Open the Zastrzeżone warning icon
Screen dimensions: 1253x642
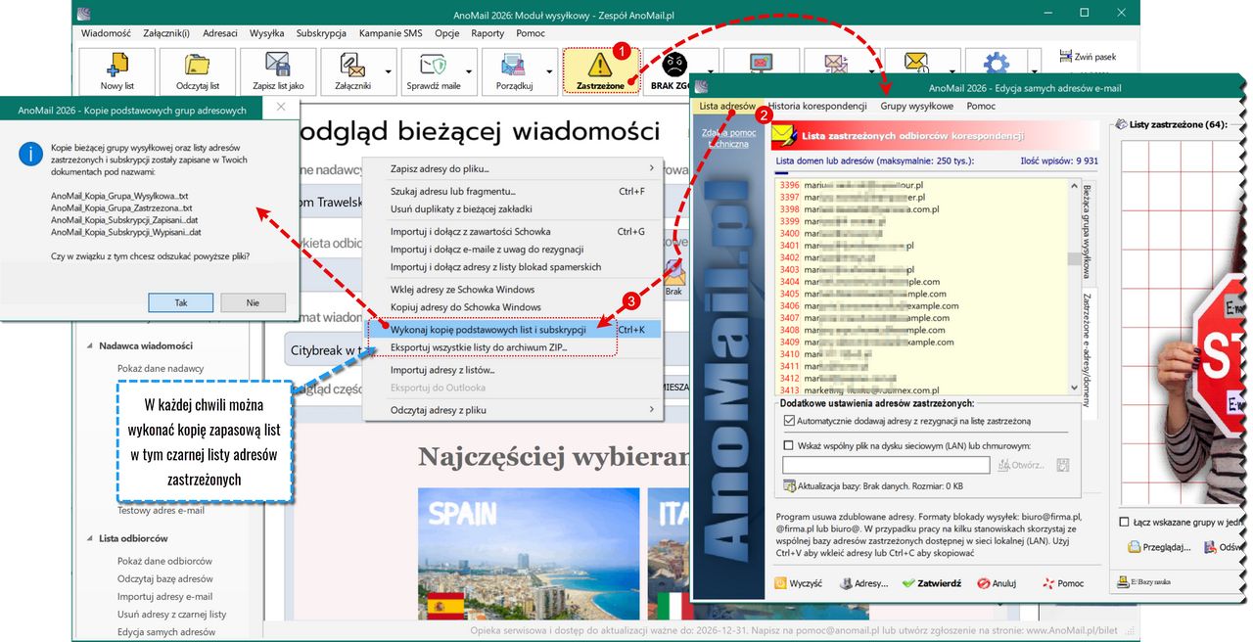coord(600,65)
